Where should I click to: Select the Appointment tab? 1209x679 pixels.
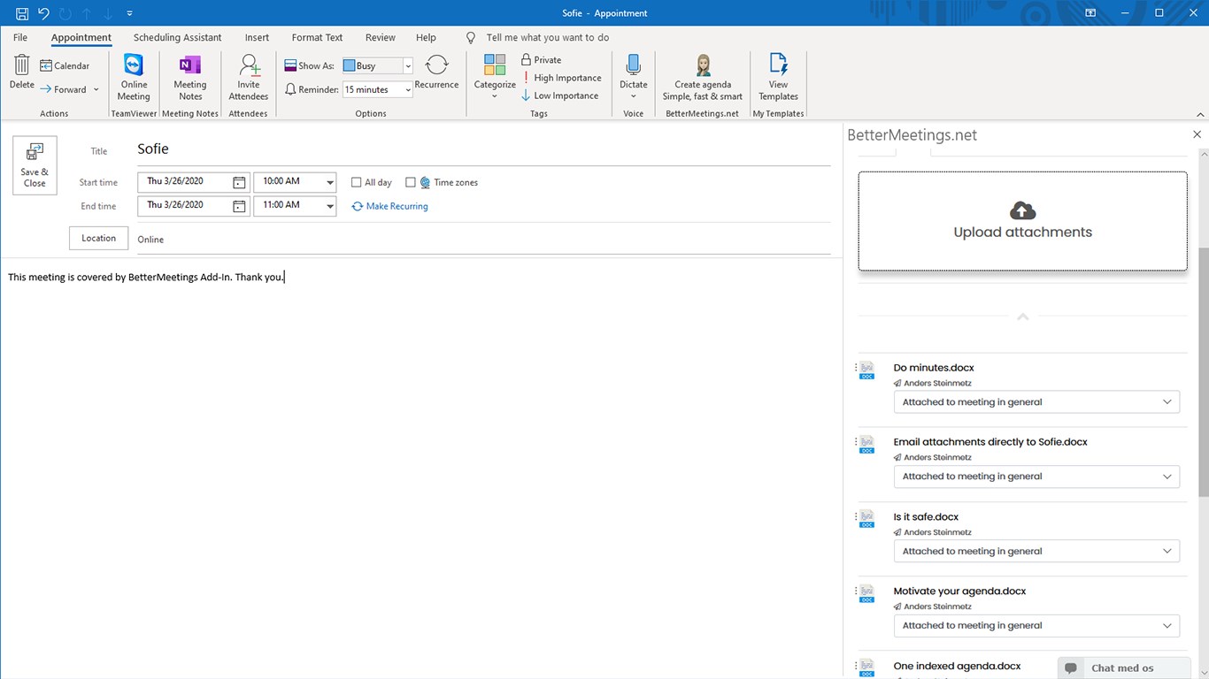[81, 37]
